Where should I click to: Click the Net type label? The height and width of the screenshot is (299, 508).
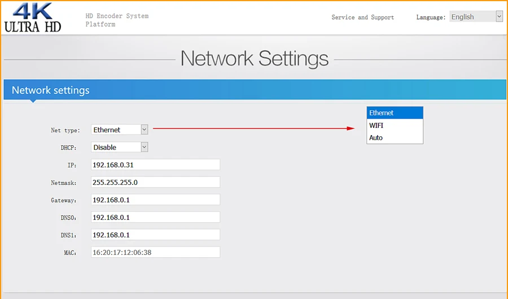point(65,131)
